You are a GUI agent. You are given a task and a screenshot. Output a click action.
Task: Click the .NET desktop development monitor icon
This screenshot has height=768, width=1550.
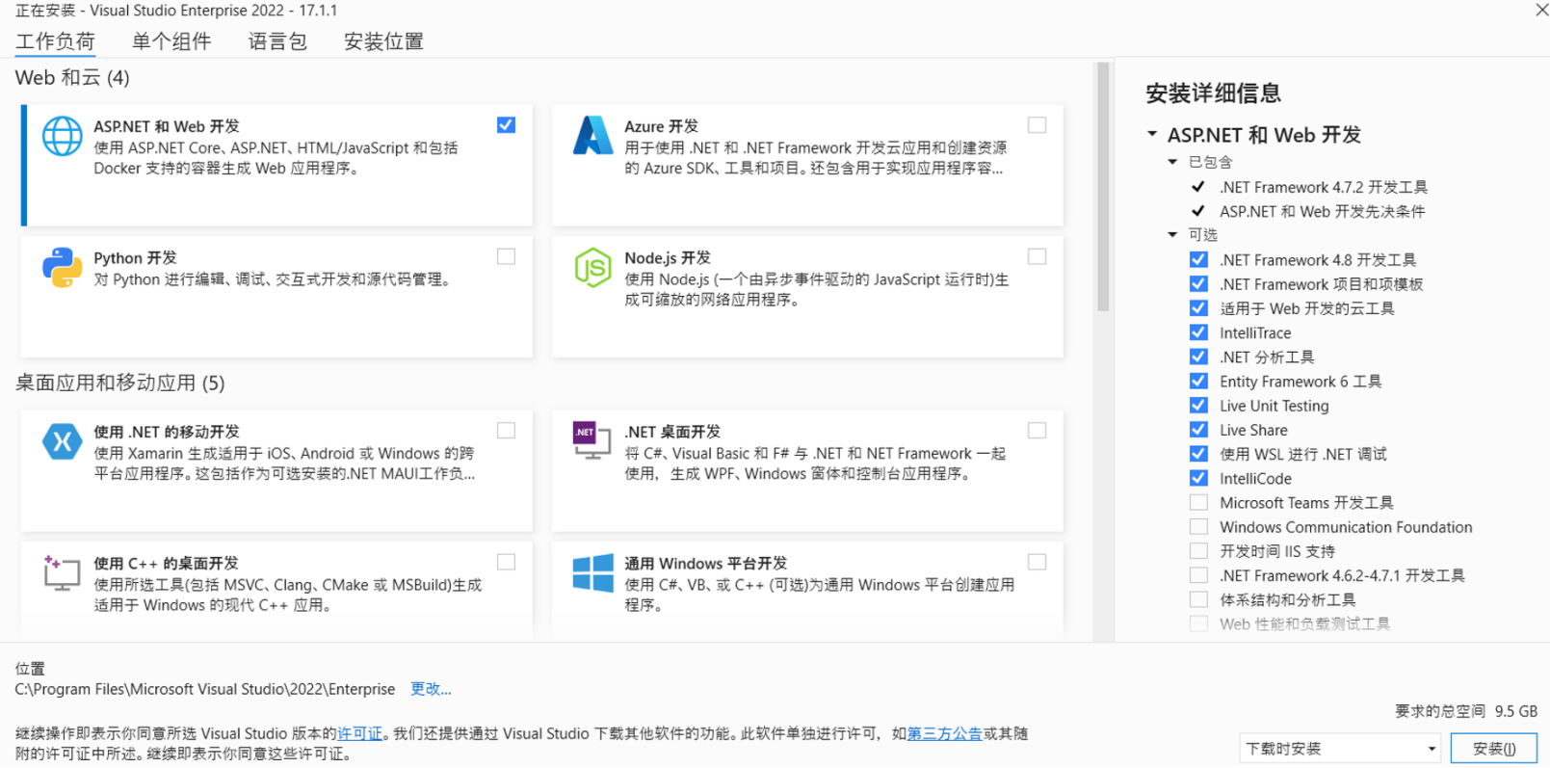click(x=592, y=440)
